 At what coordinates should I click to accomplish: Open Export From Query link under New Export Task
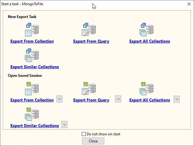pyautogui.click(x=91, y=41)
